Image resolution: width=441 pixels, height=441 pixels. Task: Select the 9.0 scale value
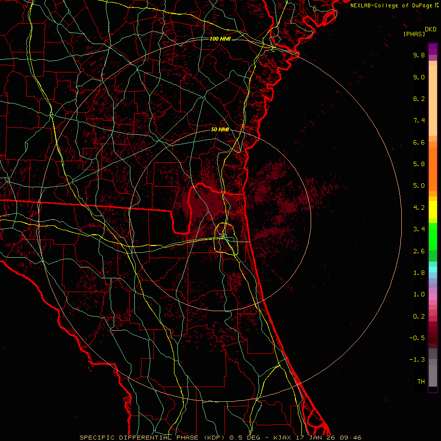419,77
